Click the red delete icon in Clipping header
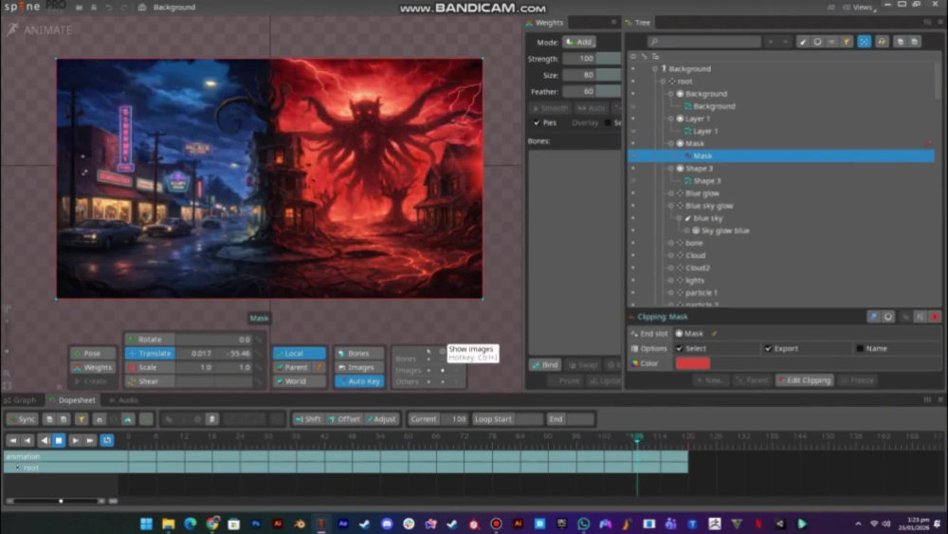948x534 pixels. [x=935, y=317]
